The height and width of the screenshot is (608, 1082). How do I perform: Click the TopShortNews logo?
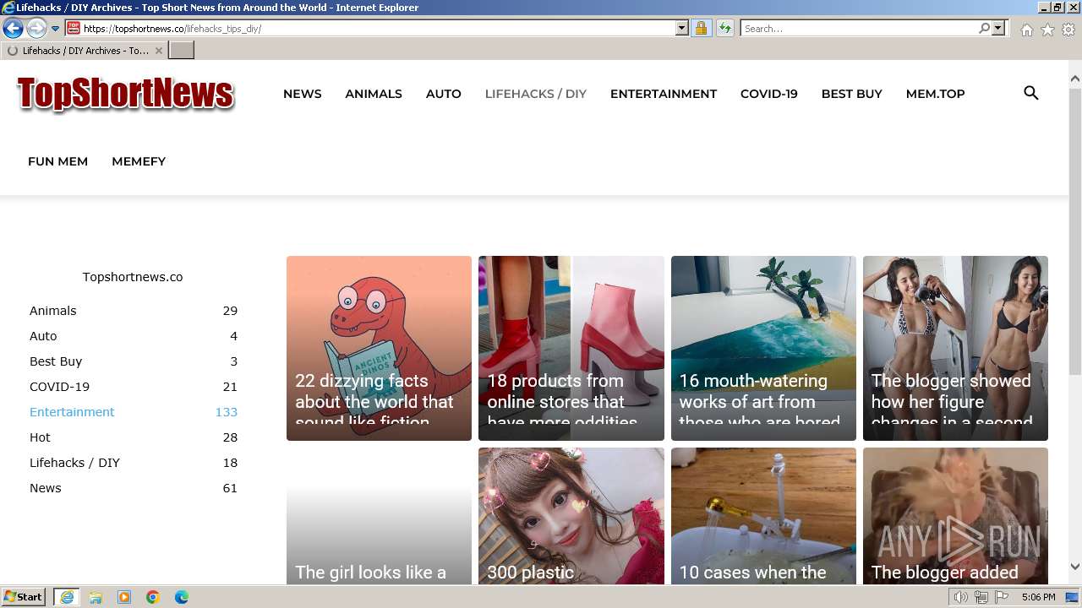(x=125, y=94)
